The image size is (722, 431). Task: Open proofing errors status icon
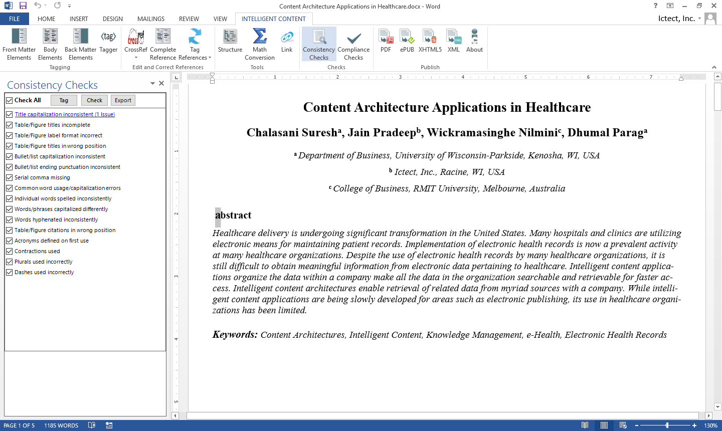click(x=92, y=425)
